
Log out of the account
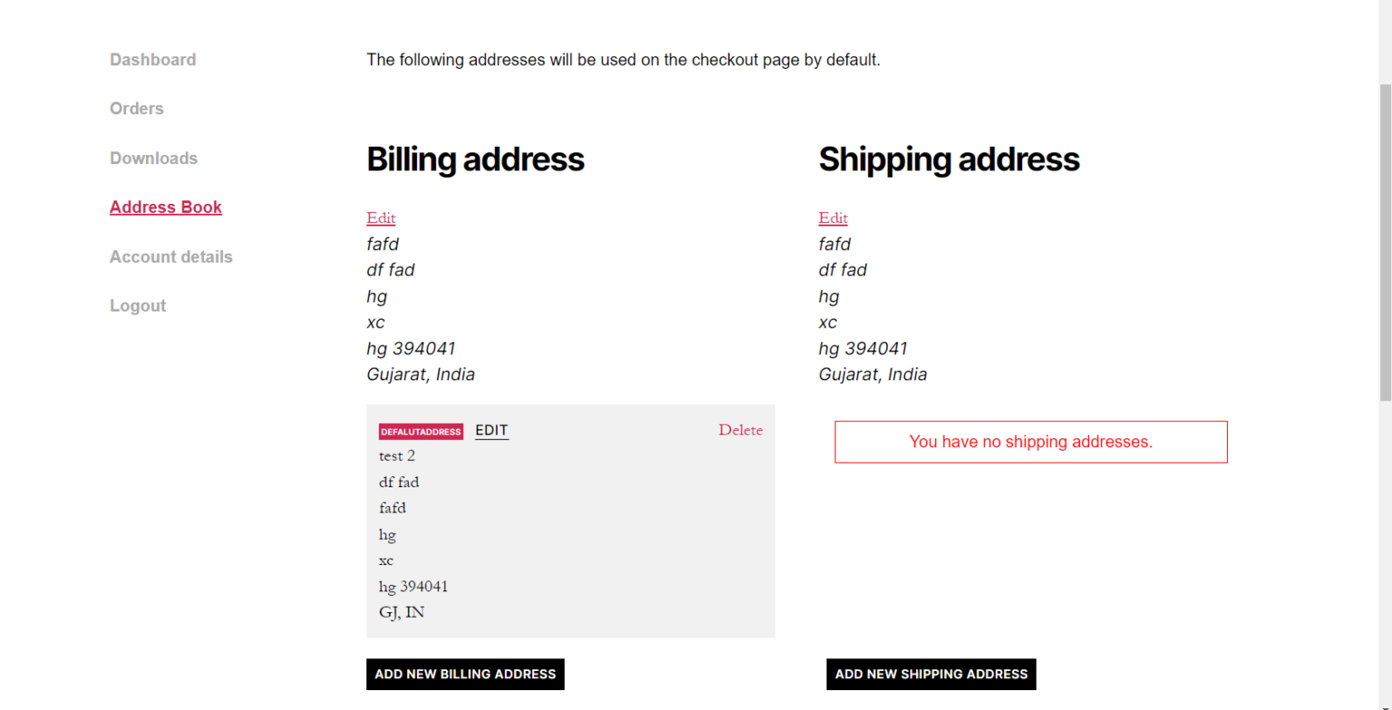click(138, 305)
